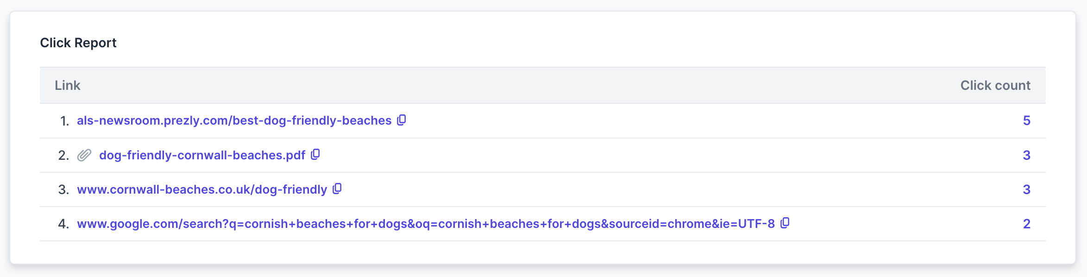Click the Click count column header
Viewport: 1087px width, 277px height.
click(995, 85)
